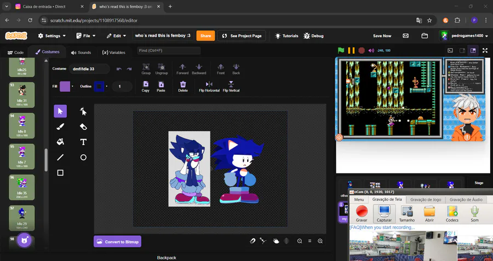Image resolution: width=493 pixels, height=261 pixels.
Task: Open the Edit dropdown menu
Action: (116, 36)
